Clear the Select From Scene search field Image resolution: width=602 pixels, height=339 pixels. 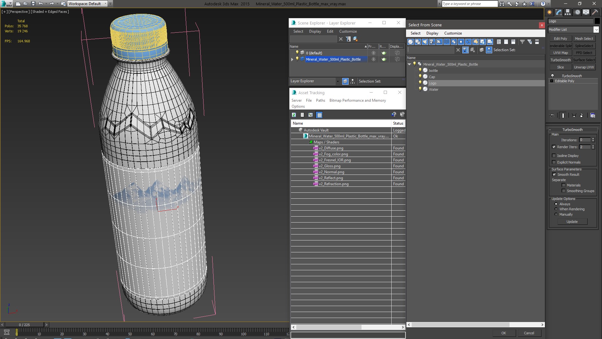[x=458, y=50]
